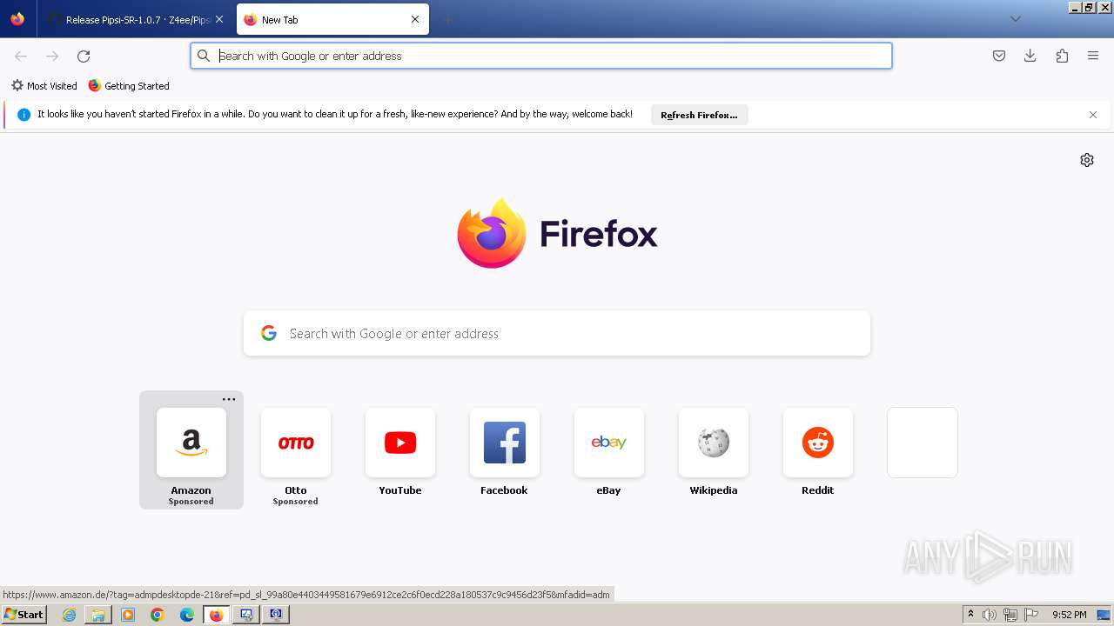Go back one page
The width and height of the screenshot is (1114, 626).
[x=21, y=56]
